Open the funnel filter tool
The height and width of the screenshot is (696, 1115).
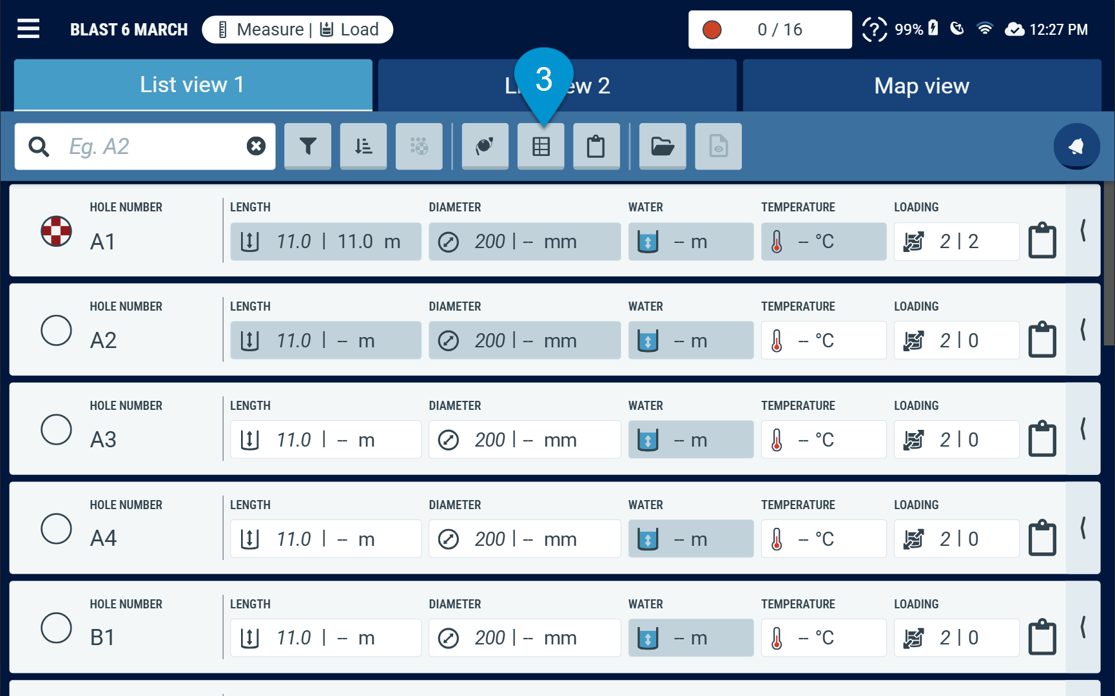tap(308, 146)
